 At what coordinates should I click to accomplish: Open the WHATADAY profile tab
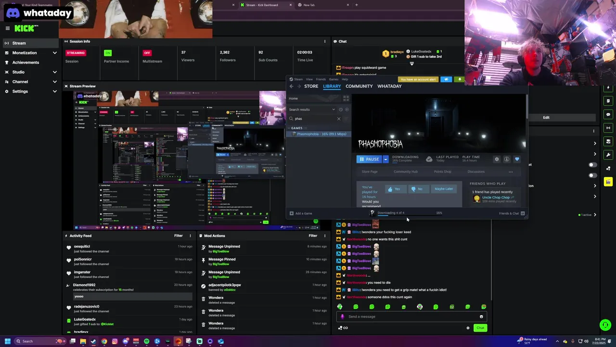coord(389,86)
